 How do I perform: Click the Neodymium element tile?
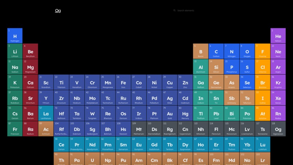tap(92, 144)
